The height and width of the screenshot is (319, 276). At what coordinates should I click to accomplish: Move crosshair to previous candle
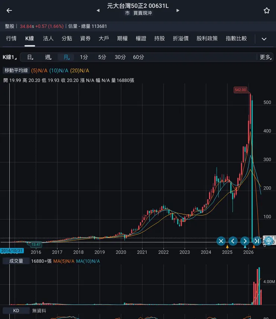233,241
